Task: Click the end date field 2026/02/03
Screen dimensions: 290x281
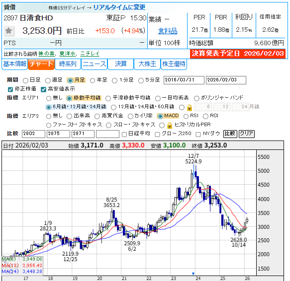Action: pos(226,80)
